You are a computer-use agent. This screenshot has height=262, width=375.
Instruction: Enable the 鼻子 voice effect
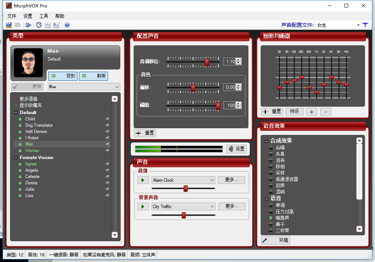click(x=271, y=224)
